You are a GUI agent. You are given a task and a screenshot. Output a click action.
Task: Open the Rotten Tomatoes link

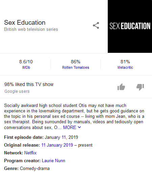tap(76, 67)
